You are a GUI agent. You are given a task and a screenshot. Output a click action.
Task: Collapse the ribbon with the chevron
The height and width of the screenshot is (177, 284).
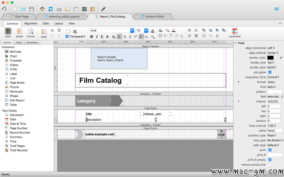point(280,24)
